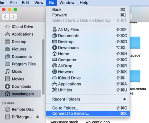
Task: Select the workspace.stock file name
Action: 64,122
